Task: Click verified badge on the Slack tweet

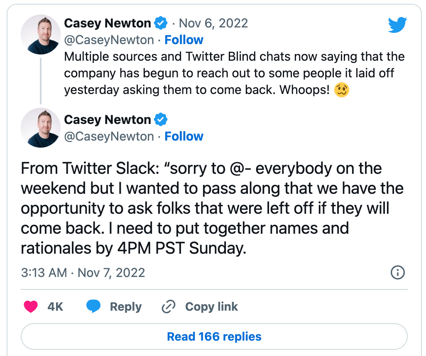Action: pos(161,120)
